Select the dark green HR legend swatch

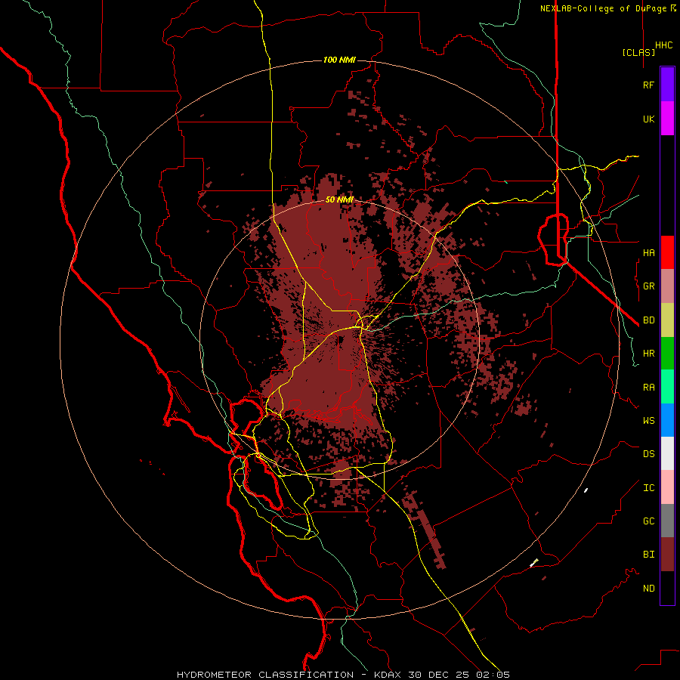point(667,354)
